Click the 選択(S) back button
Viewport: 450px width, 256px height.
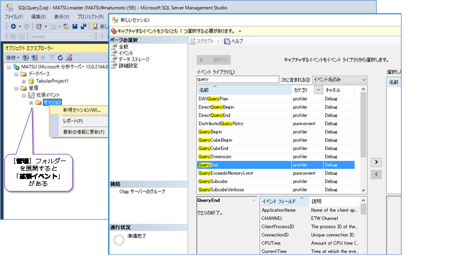pyautogui.click(x=214, y=60)
